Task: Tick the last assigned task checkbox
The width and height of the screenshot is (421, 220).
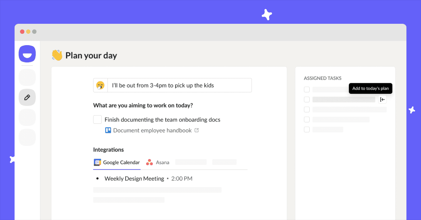Action: point(307,129)
